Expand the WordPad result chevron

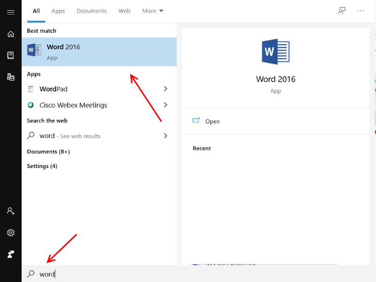(165, 89)
